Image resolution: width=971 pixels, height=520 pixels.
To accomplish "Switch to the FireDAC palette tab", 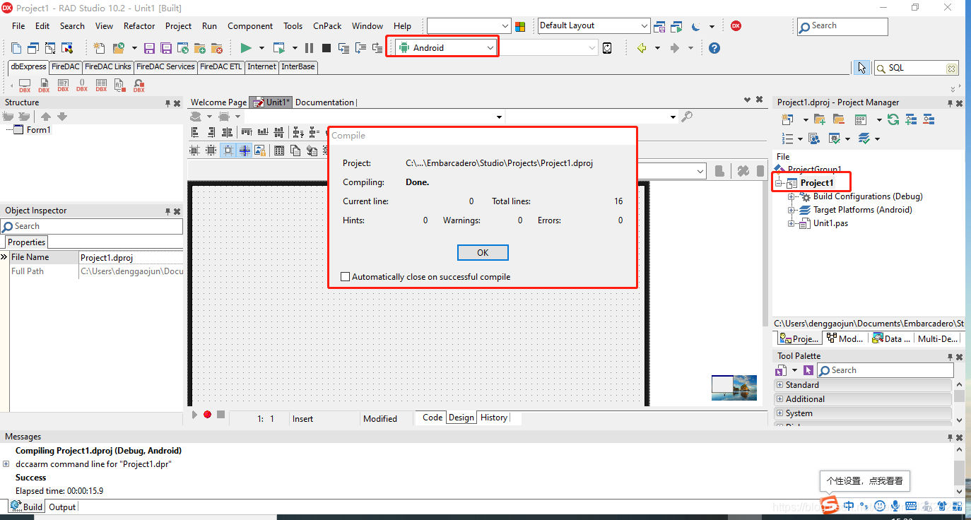I will click(66, 66).
